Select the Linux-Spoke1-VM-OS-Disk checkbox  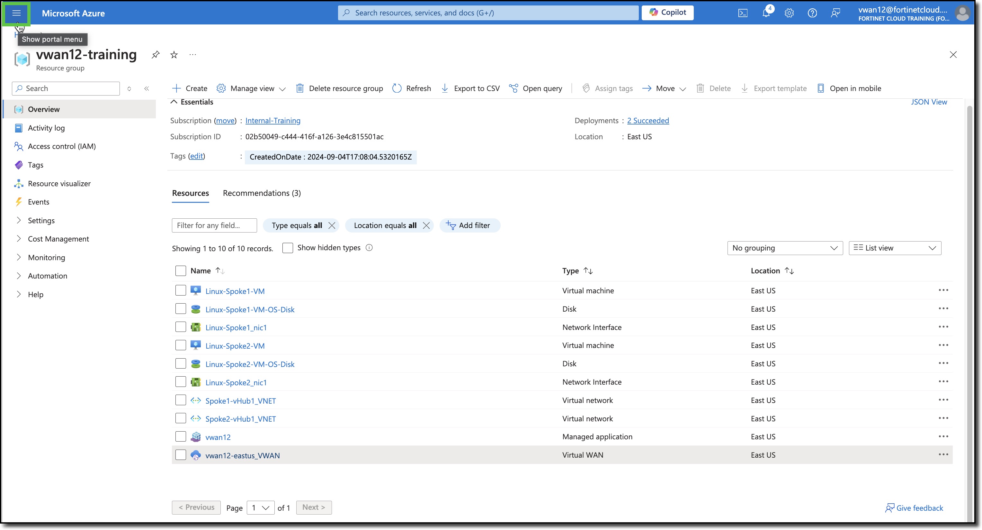click(x=180, y=309)
